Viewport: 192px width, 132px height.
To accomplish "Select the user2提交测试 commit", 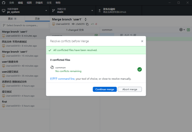I will pyautogui.click(x=25, y=74).
